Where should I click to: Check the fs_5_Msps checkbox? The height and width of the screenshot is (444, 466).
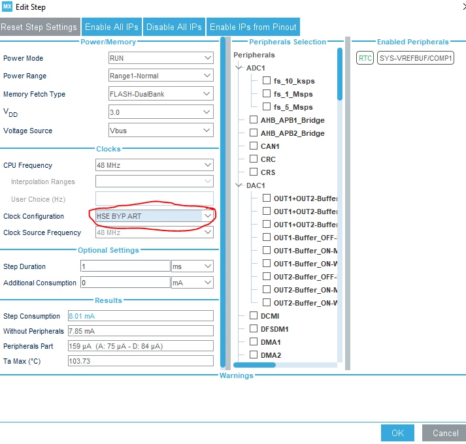coord(267,106)
